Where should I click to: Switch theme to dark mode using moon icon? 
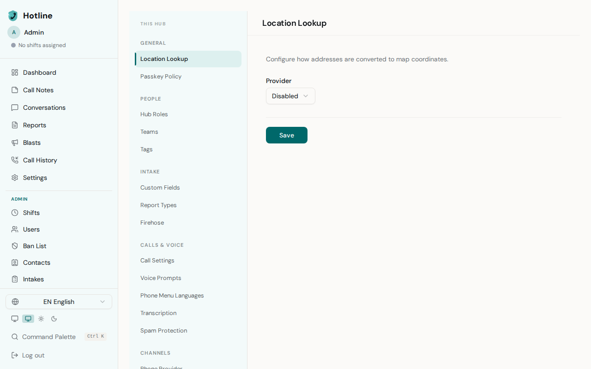point(54,318)
